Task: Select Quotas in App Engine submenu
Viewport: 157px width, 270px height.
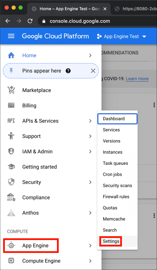Action: point(117,208)
